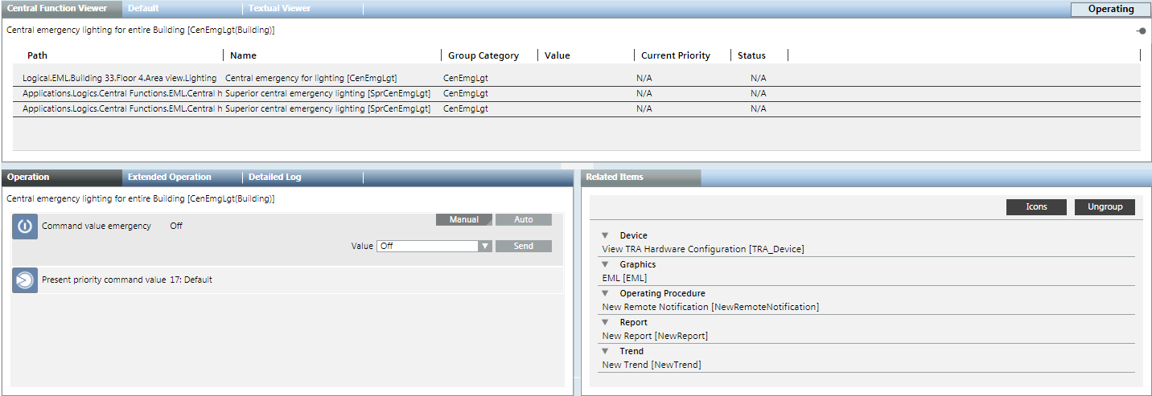Switch to the Textual Viewer tab
This screenshot has height=396, width=1152.
279,9
